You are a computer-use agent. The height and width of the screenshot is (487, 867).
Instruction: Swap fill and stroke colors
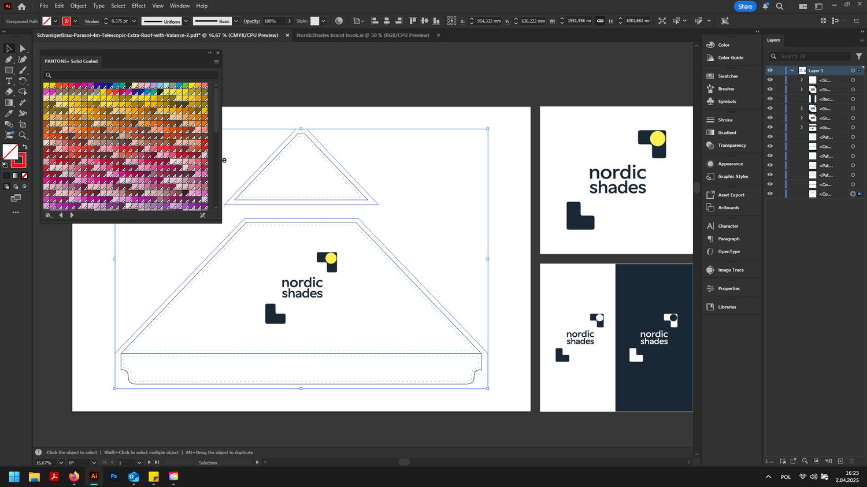tap(25, 147)
